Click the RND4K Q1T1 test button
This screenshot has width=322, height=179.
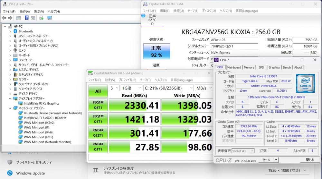(x=98, y=147)
